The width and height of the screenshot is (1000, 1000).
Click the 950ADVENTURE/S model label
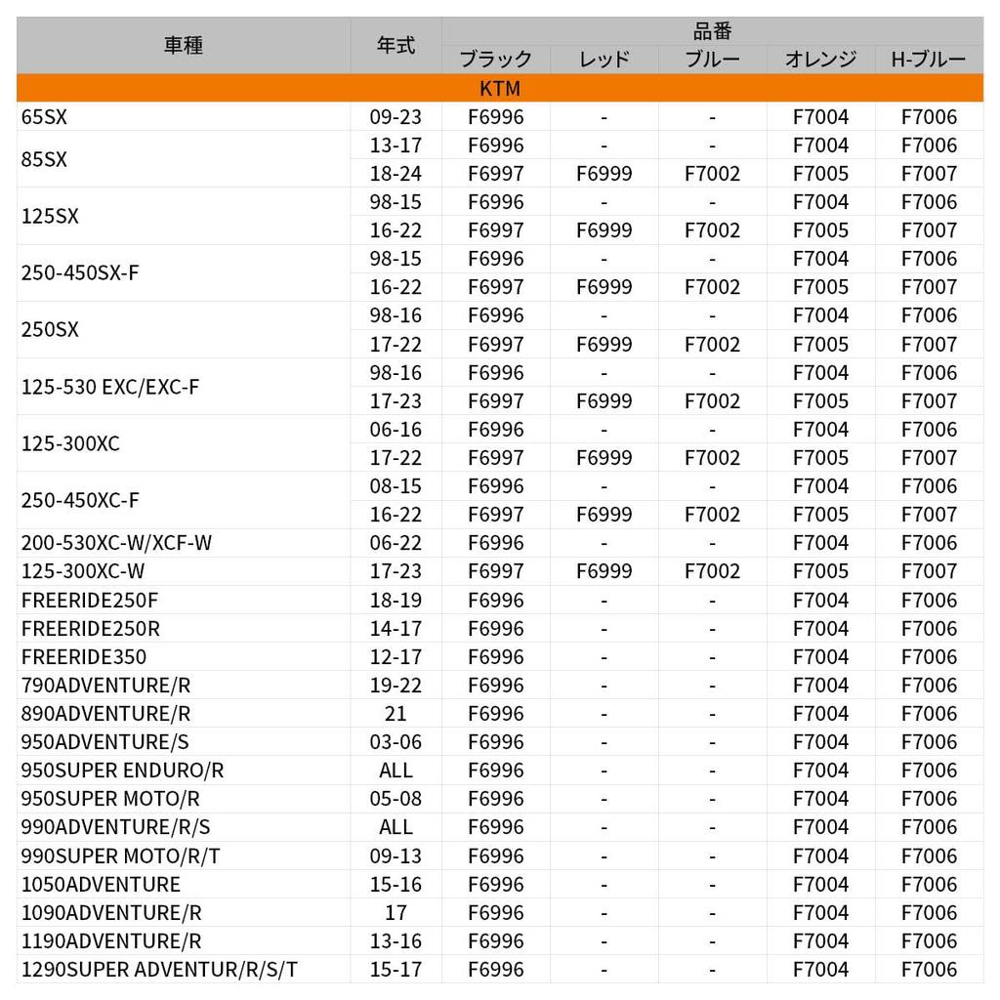click(x=104, y=742)
